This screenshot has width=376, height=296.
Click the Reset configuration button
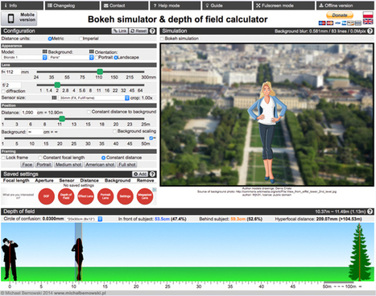click(x=138, y=31)
